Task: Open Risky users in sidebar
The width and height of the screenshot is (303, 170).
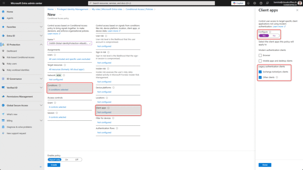Action: [x=12, y=64]
